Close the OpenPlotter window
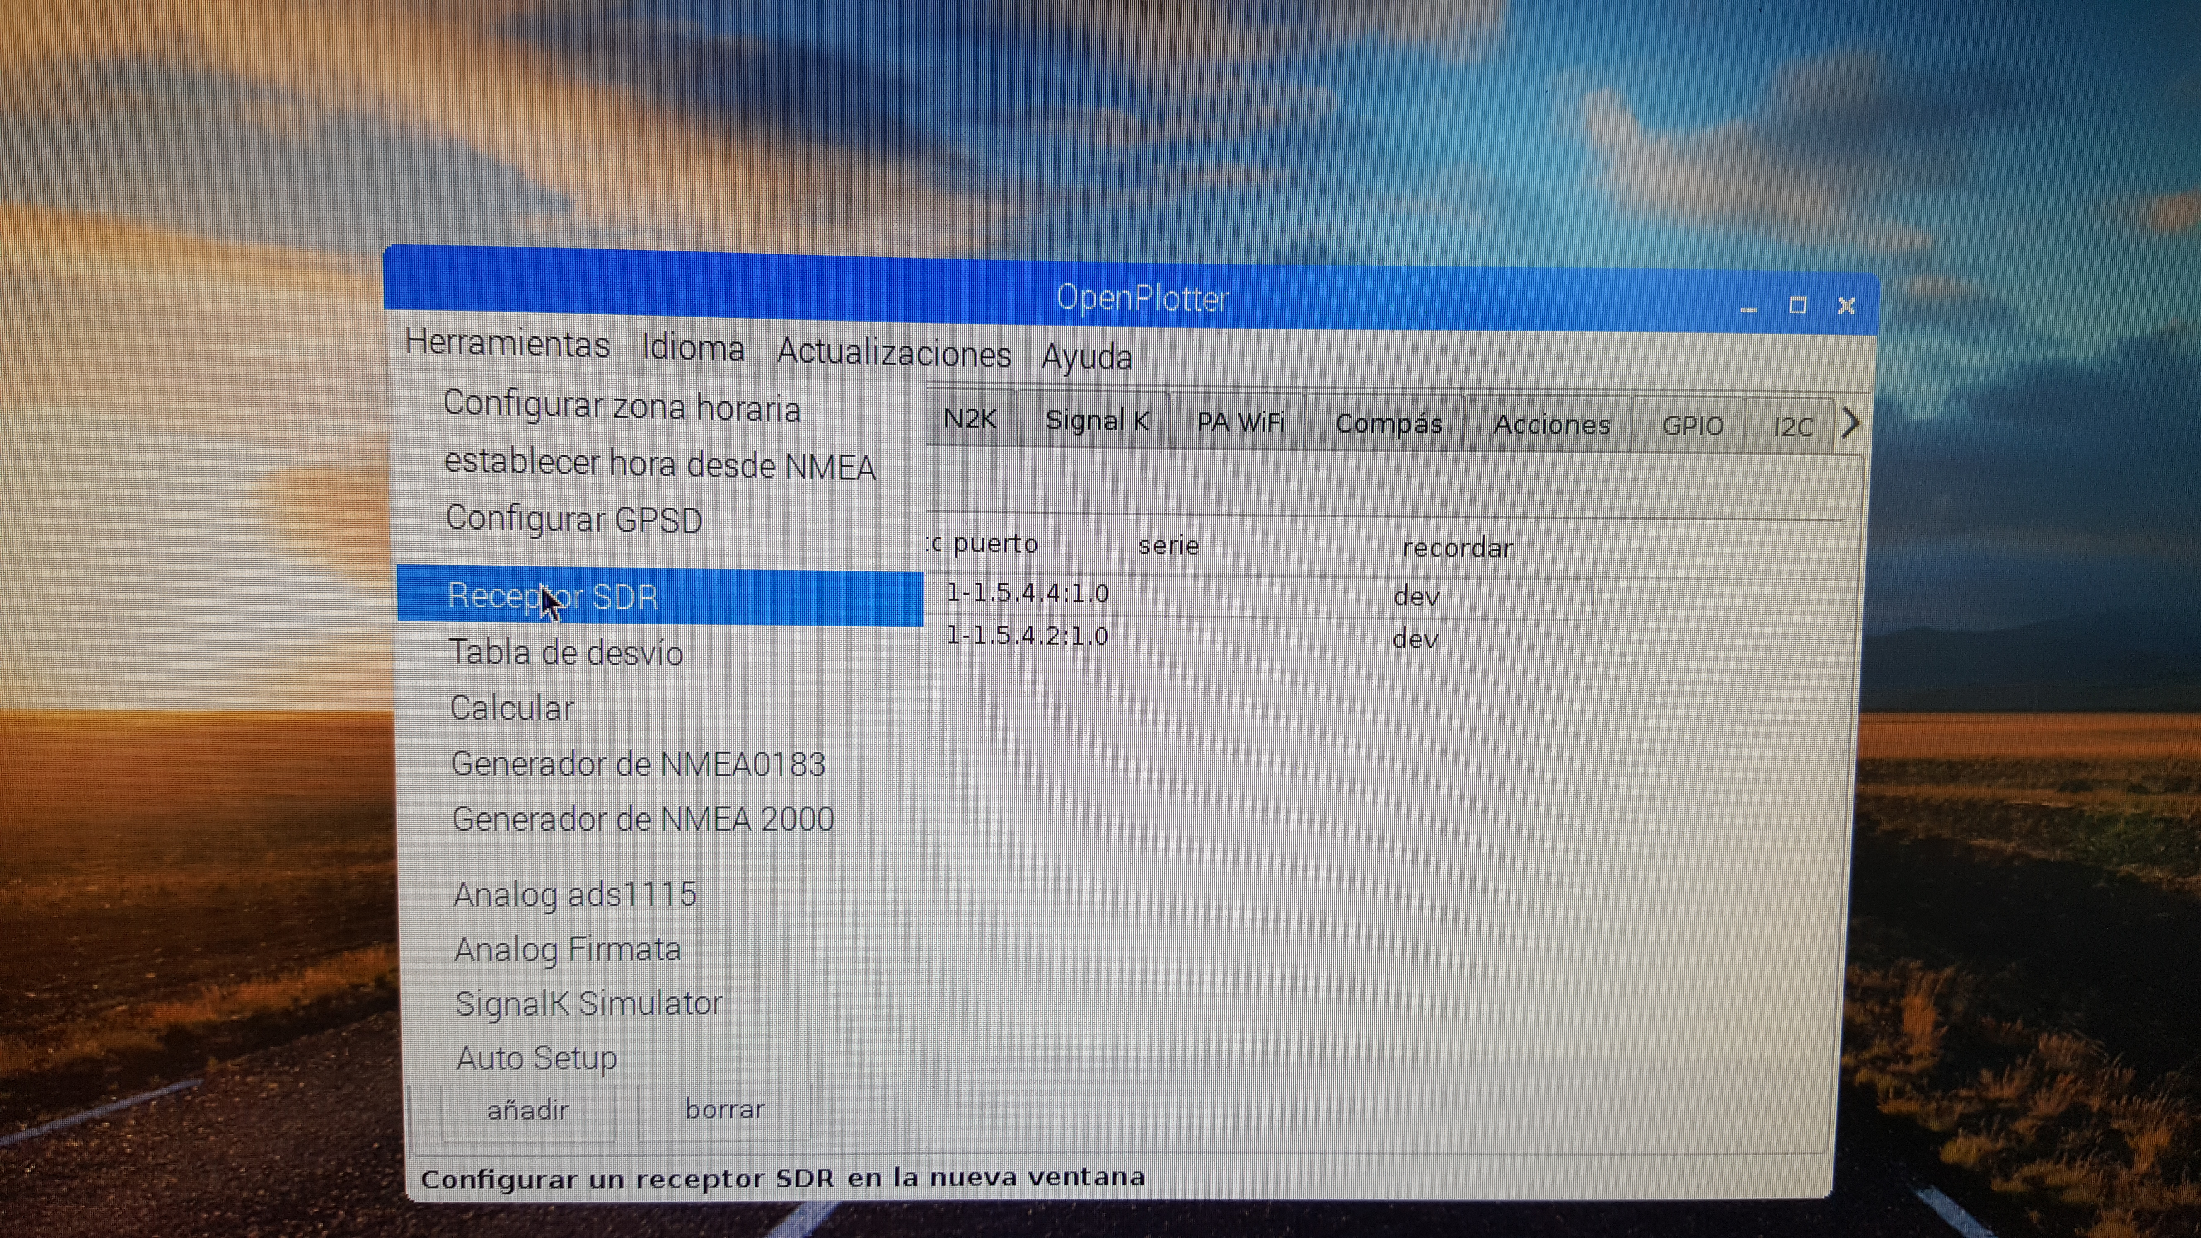The image size is (2201, 1238). (x=1846, y=305)
